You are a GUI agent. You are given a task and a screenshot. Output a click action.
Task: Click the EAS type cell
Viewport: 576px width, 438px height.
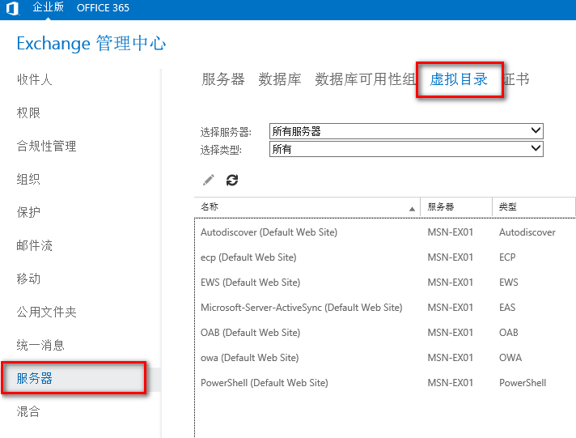pyautogui.click(x=507, y=307)
